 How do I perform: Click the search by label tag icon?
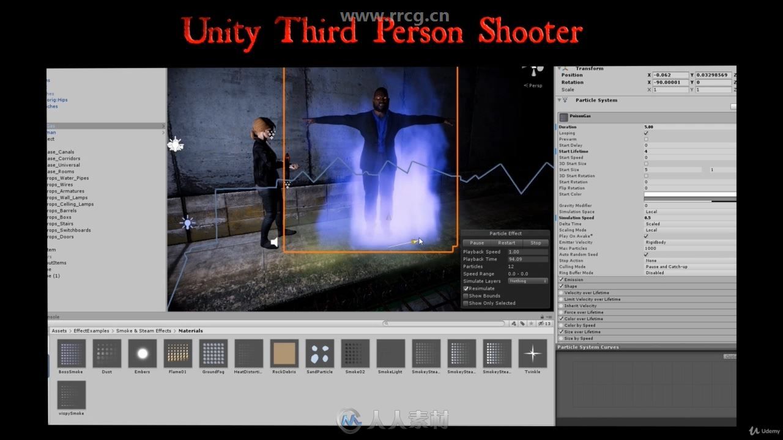pos(524,323)
